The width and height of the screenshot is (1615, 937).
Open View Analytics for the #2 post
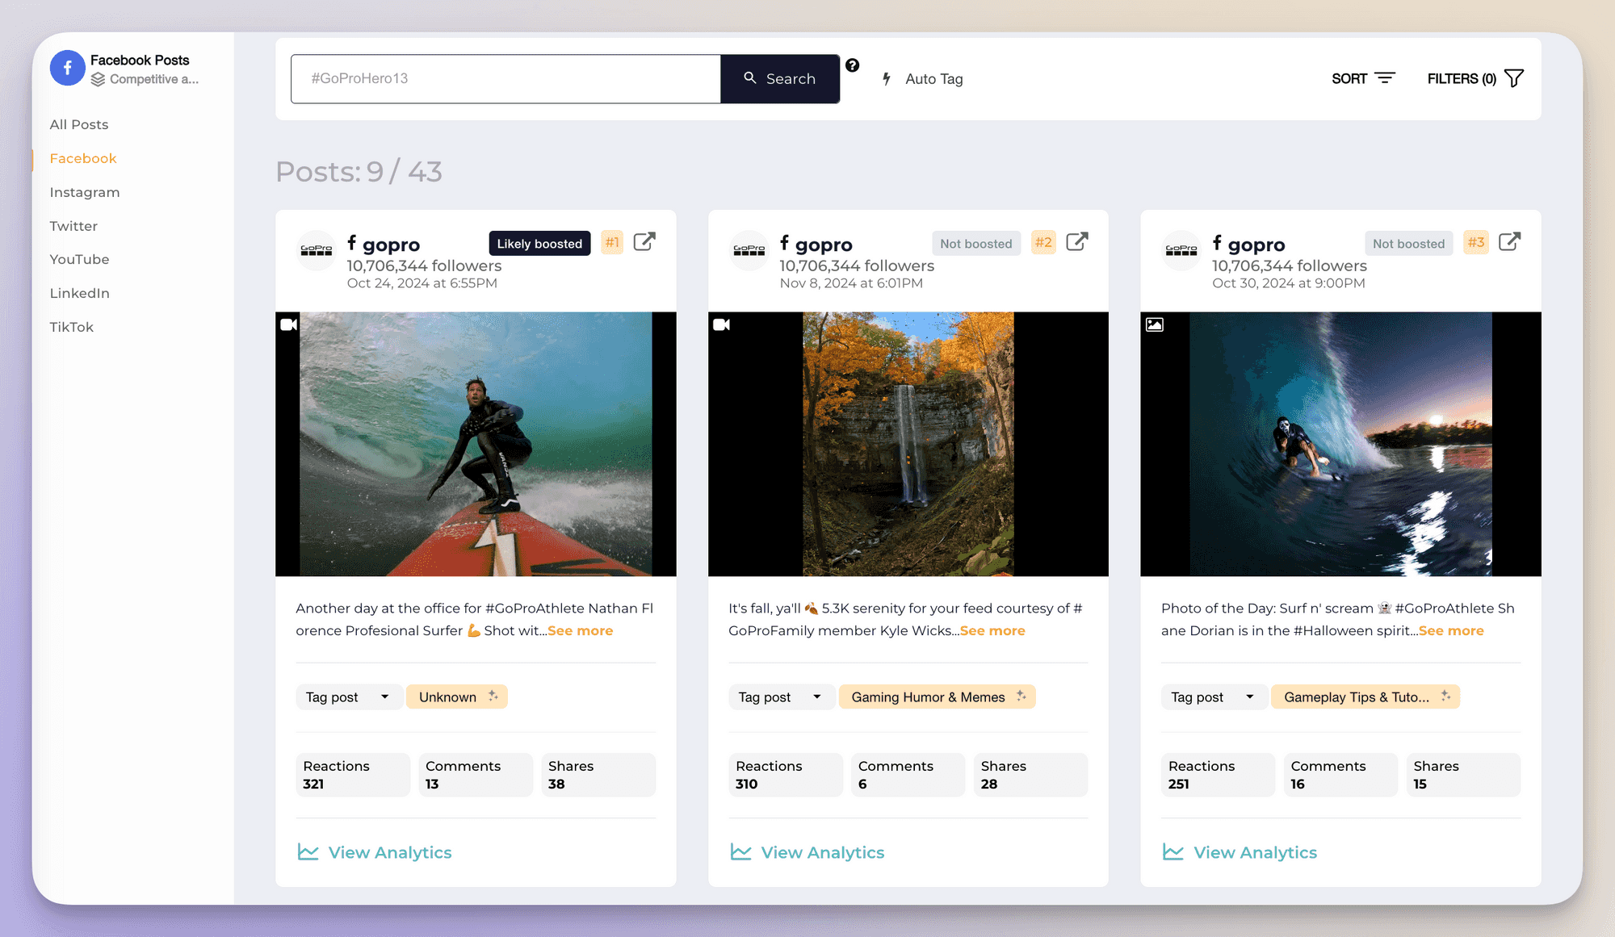click(x=807, y=852)
